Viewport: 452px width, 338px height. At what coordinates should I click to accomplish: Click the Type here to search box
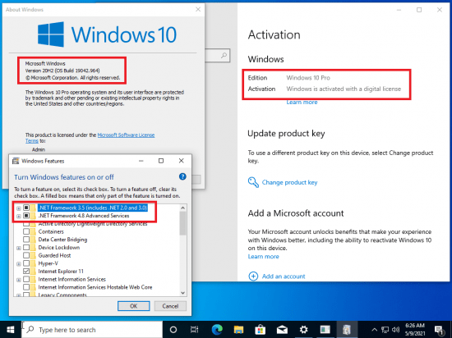pos(92,330)
